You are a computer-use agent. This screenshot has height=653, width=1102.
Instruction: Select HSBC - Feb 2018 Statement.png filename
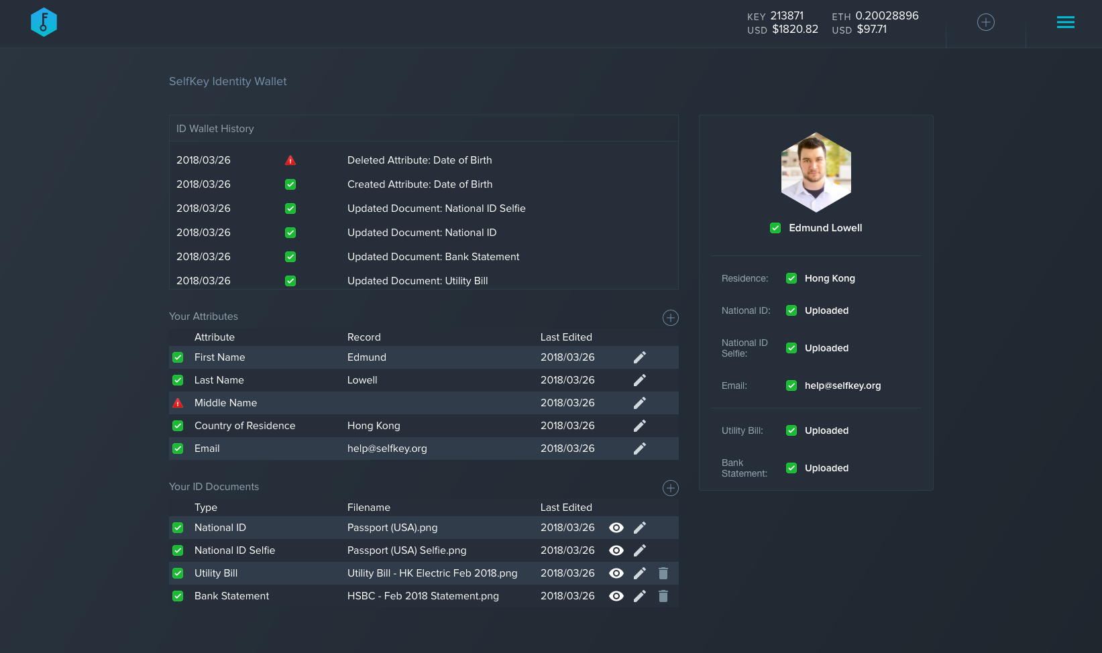[423, 596]
